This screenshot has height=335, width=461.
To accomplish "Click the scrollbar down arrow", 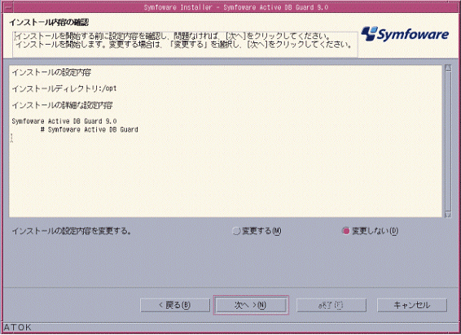I will tap(448, 215).
